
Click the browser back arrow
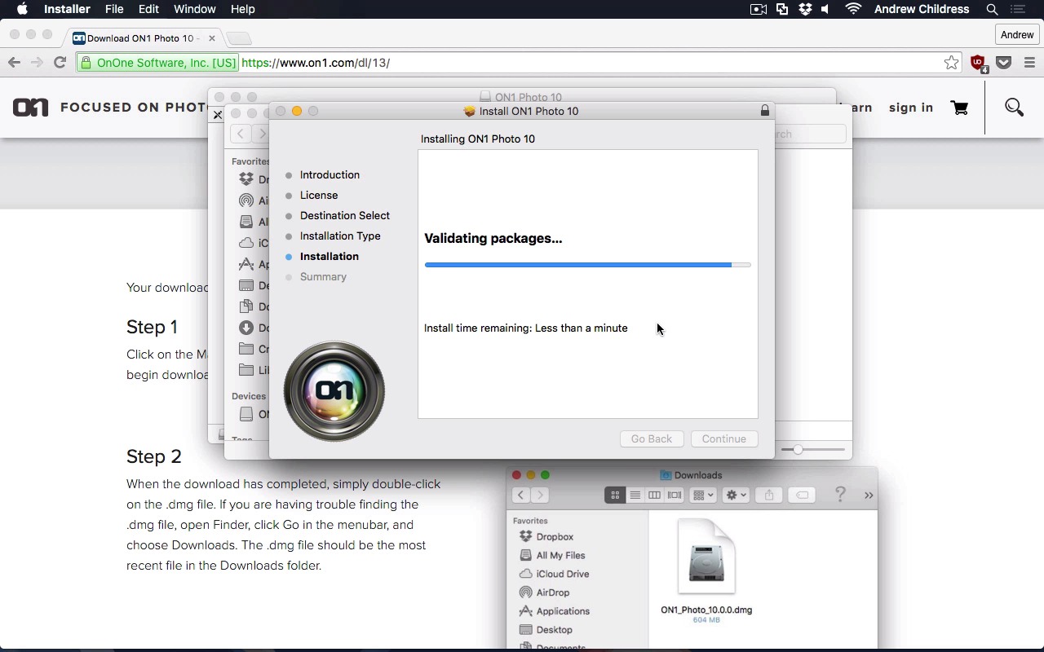pyautogui.click(x=14, y=63)
